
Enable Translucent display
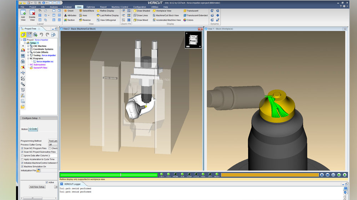[191, 11]
